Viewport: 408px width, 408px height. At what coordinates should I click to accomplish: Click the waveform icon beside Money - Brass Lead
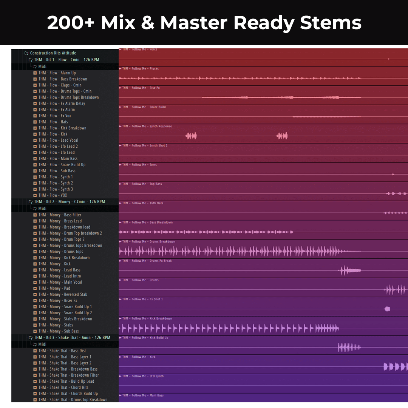[35, 221]
